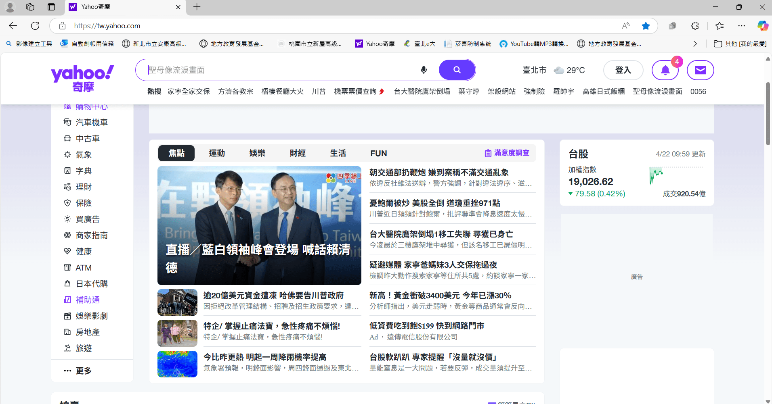This screenshot has height=404, width=772.
Task: Open the weather radar map thumbnail
Action: pyautogui.click(x=177, y=364)
